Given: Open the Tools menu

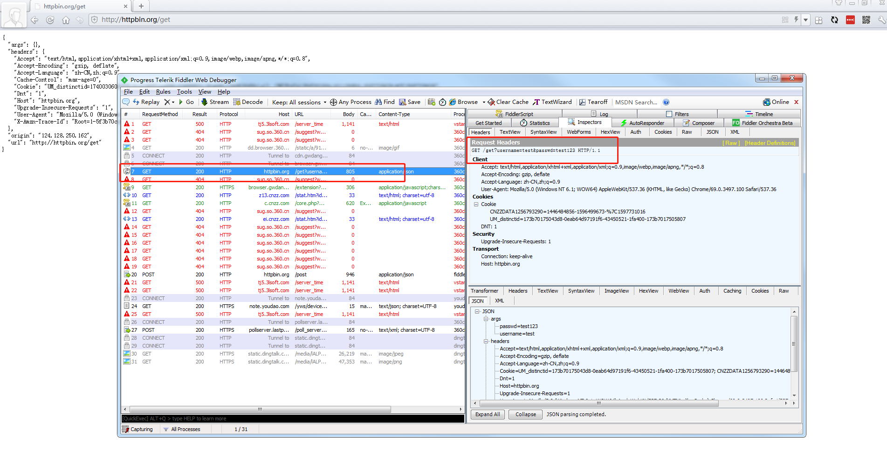Looking at the screenshot, I should (x=184, y=92).
